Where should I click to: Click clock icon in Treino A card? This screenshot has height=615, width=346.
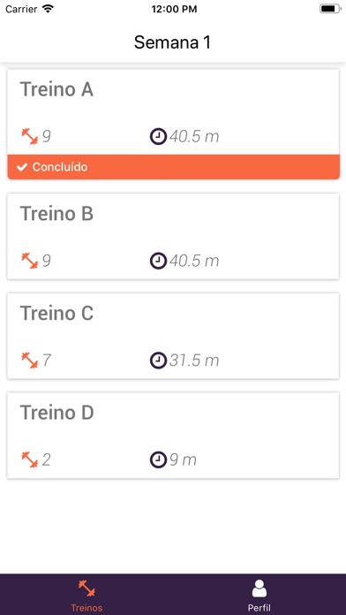pyautogui.click(x=158, y=136)
